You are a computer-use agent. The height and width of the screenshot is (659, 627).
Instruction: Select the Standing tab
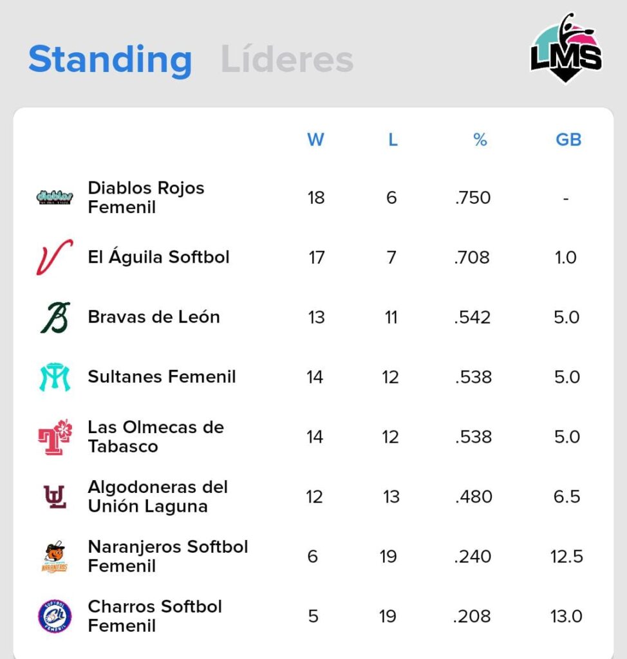click(x=110, y=60)
